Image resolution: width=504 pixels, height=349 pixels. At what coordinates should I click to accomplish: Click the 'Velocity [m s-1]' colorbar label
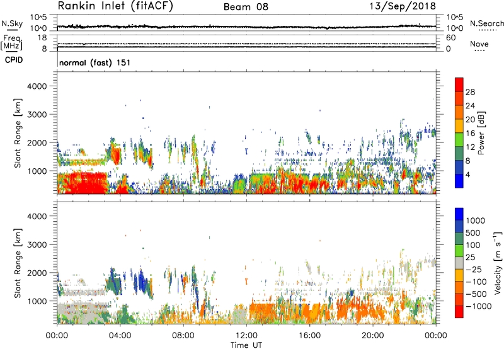(x=498, y=263)
